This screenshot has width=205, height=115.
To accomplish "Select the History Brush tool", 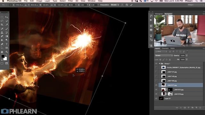I will pyautogui.click(x=7, y=33).
